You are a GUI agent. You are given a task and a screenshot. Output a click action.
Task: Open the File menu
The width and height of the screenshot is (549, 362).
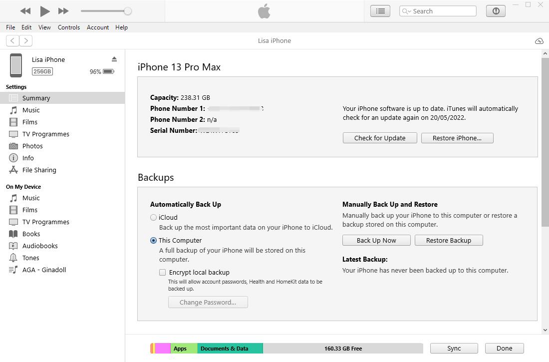[x=10, y=27]
